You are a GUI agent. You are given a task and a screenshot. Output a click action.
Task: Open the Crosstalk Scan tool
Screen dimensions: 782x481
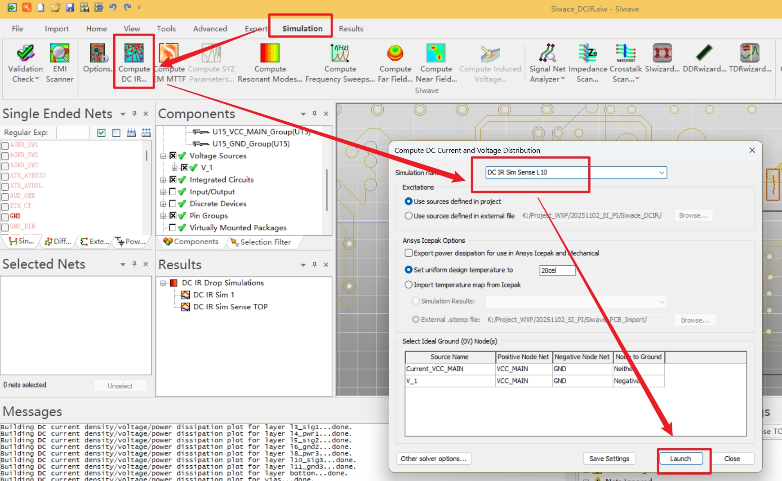(x=626, y=63)
